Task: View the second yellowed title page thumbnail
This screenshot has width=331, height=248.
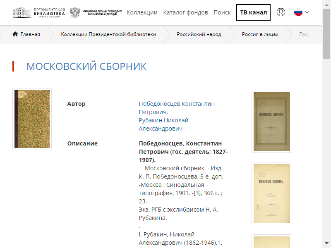Action: click(x=272, y=193)
